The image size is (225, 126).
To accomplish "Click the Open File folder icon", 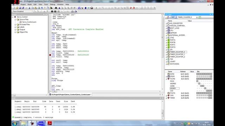I will coord(17,8).
